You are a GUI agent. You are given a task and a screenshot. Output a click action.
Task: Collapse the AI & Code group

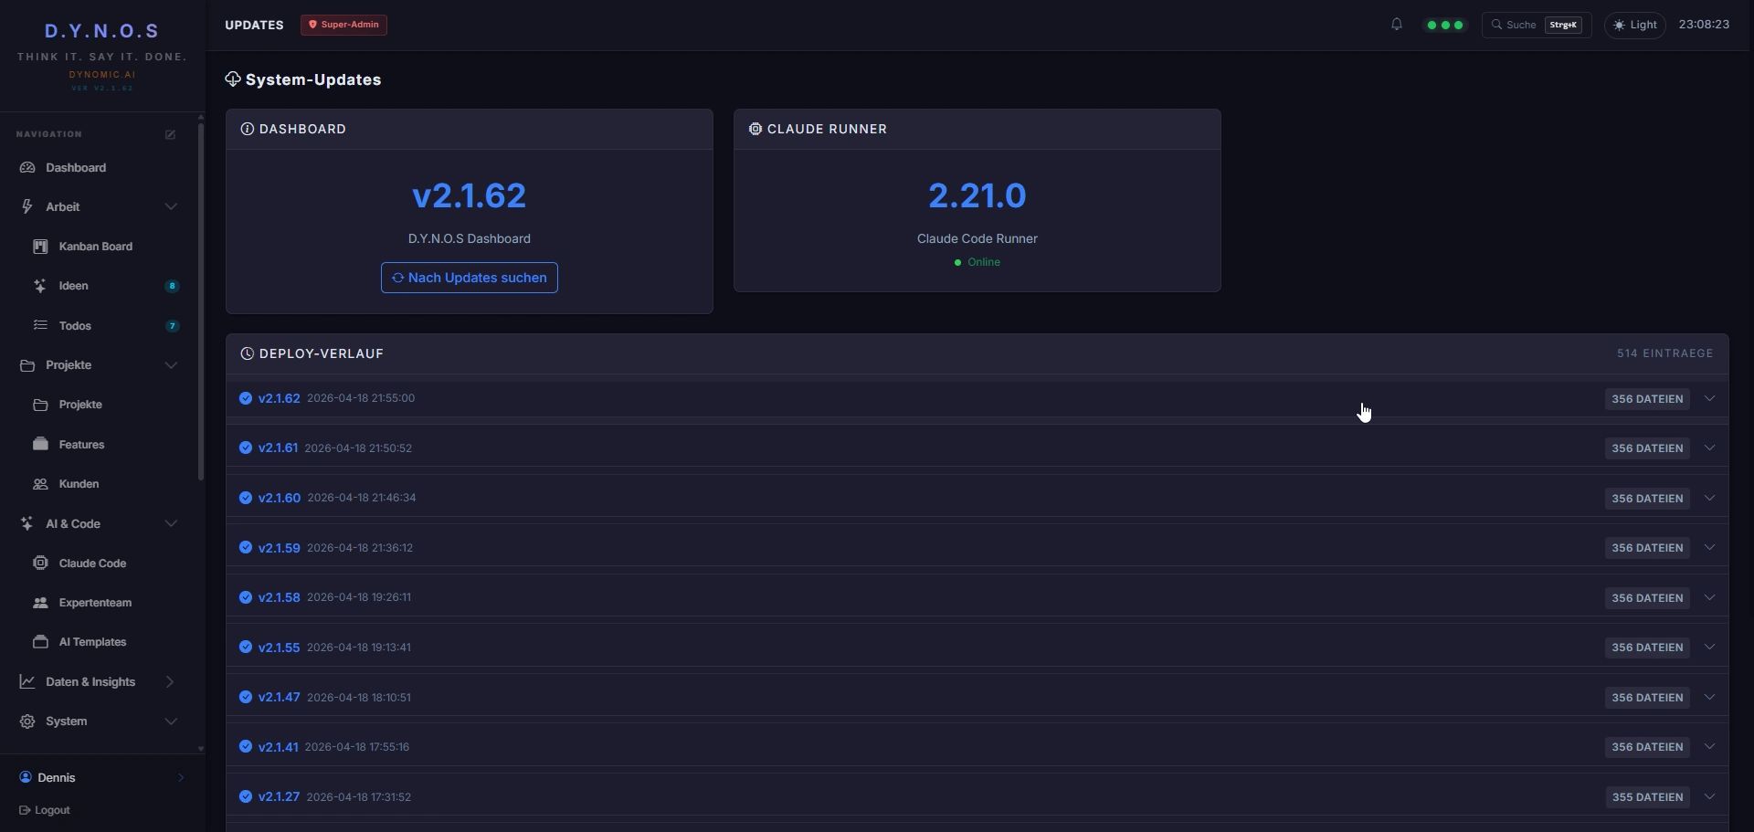click(171, 523)
